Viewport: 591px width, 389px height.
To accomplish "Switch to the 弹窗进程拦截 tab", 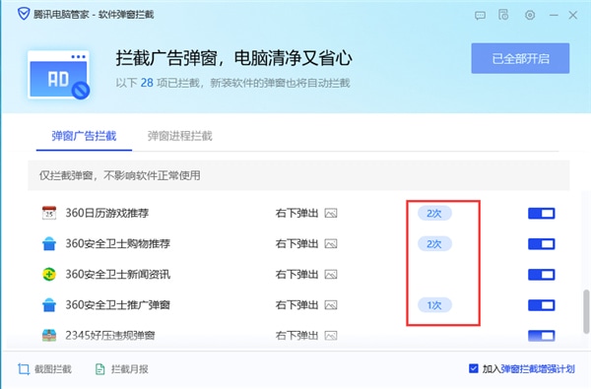I will (x=180, y=136).
